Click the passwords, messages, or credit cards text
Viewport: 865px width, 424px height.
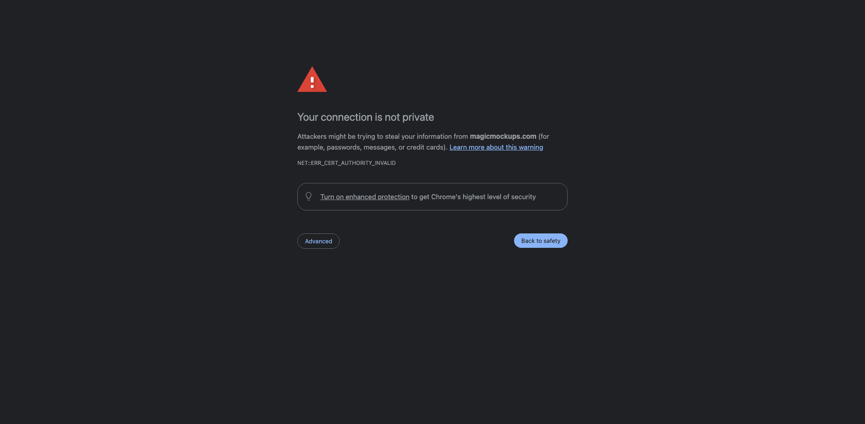tap(387, 147)
